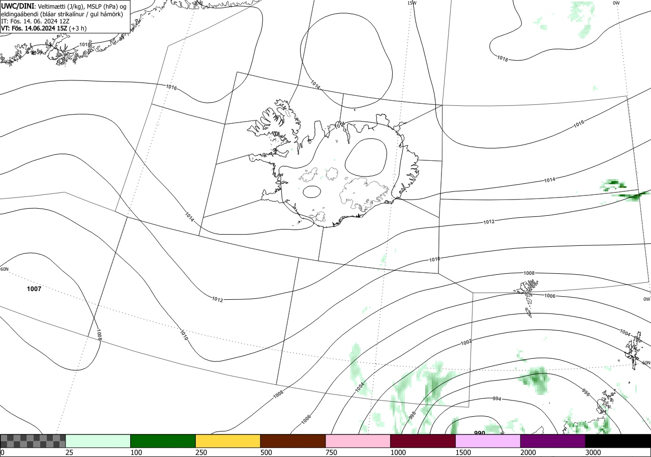Click the legend value "100"
This screenshot has width=651, height=457.
[x=136, y=452]
